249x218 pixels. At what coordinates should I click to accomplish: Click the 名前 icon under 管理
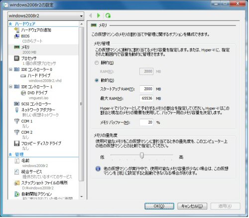[17, 161]
